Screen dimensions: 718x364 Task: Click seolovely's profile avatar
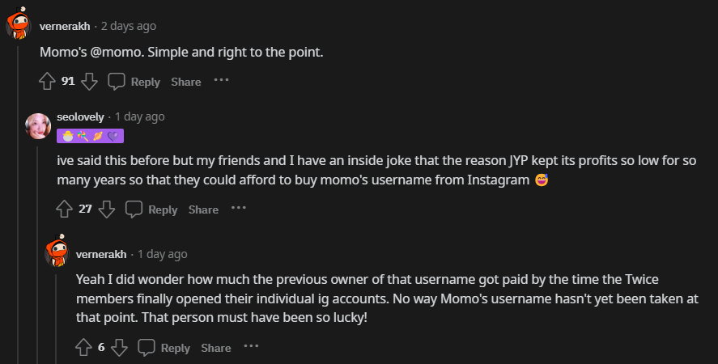pyautogui.click(x=38, y=125)
